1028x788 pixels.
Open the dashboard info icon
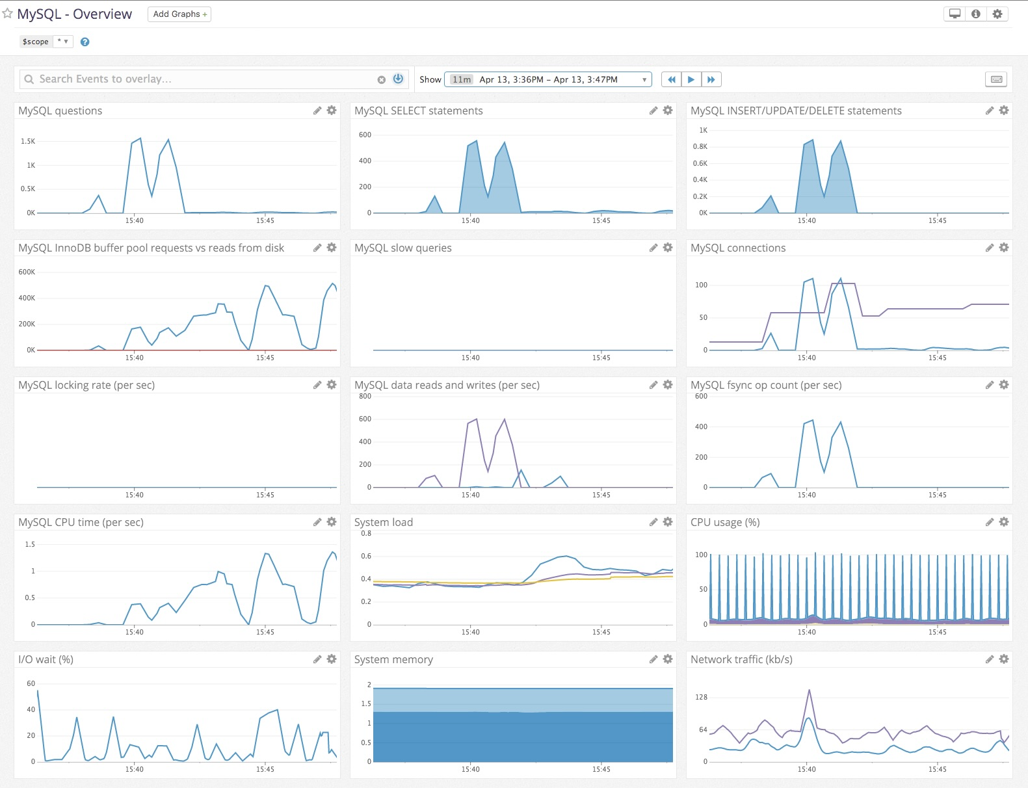tap(976, 14)
